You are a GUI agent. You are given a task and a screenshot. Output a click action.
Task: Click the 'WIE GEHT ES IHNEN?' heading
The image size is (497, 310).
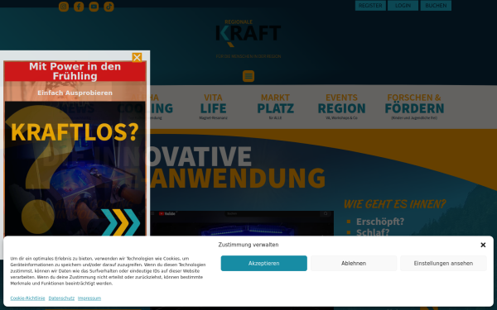pos(394,204)
